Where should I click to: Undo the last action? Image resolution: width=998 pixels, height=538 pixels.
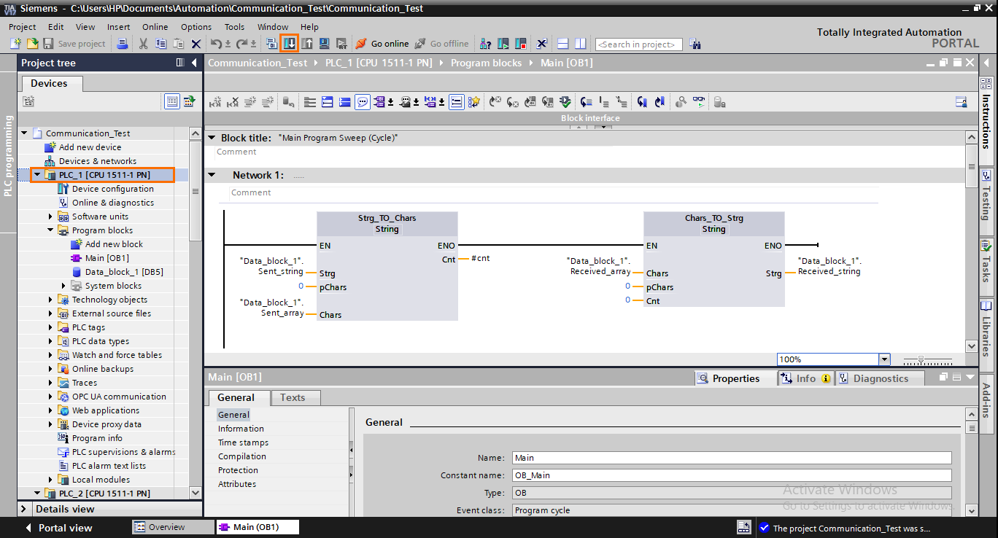216,44
